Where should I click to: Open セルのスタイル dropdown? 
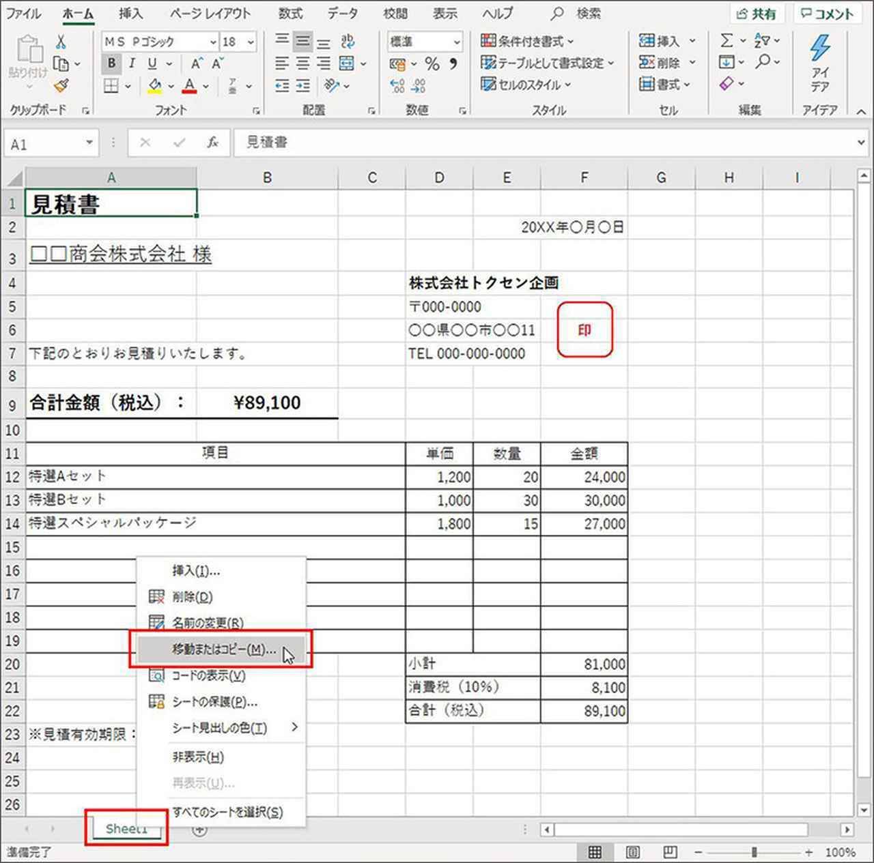[526, 85]
